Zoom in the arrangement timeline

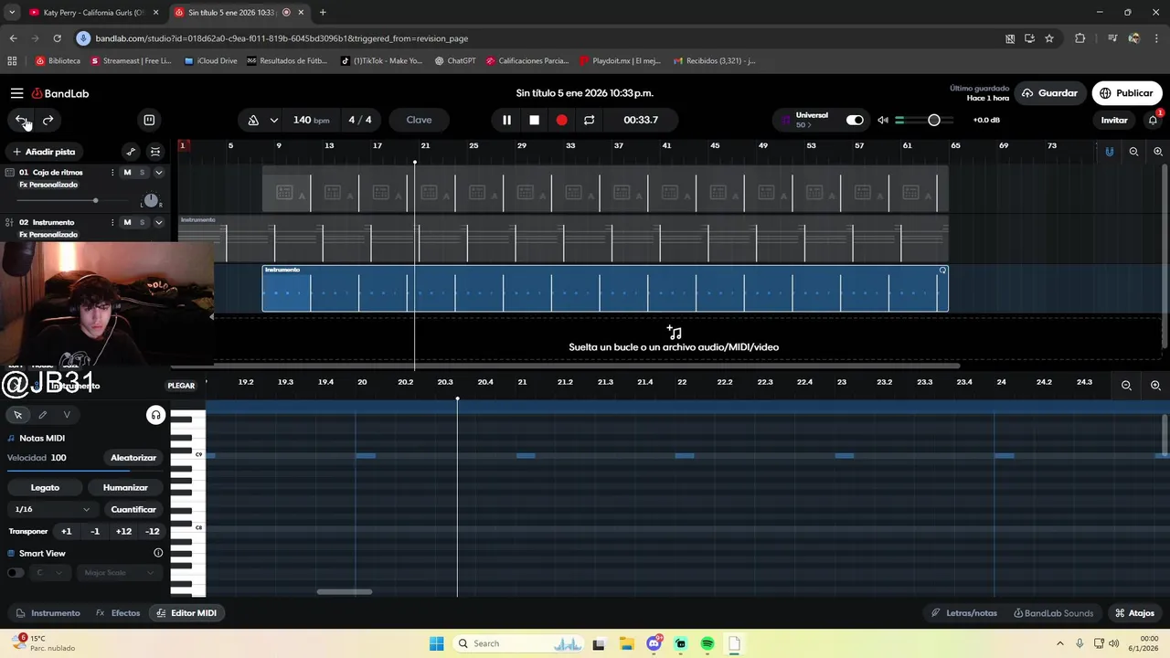click(x=1158, y=152)
